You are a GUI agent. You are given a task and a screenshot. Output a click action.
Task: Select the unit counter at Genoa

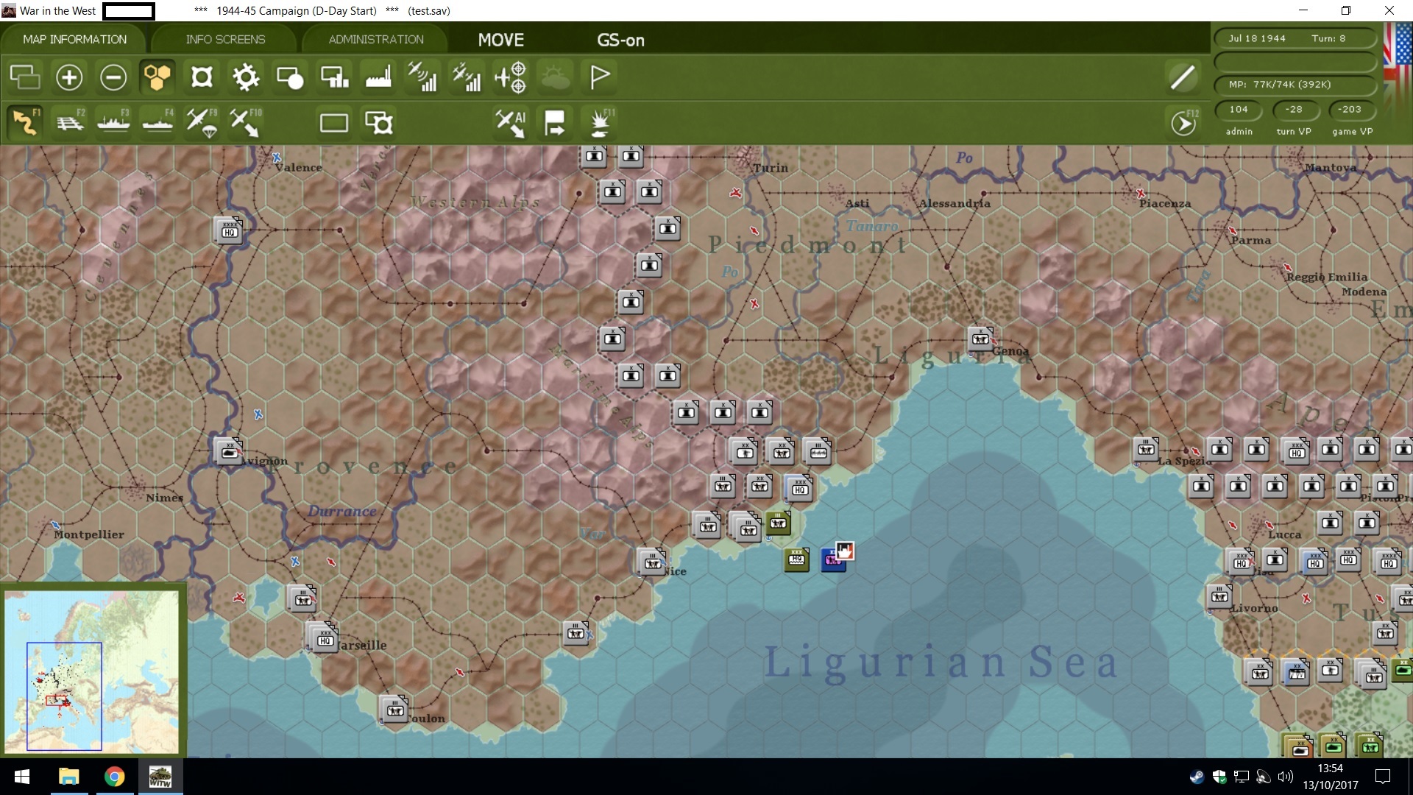[x=980, y=339]
